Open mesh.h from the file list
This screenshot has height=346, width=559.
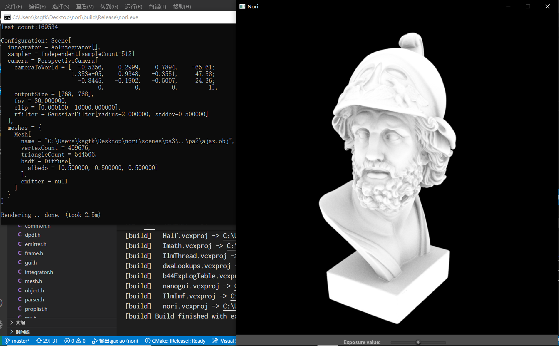pos(33,281)
